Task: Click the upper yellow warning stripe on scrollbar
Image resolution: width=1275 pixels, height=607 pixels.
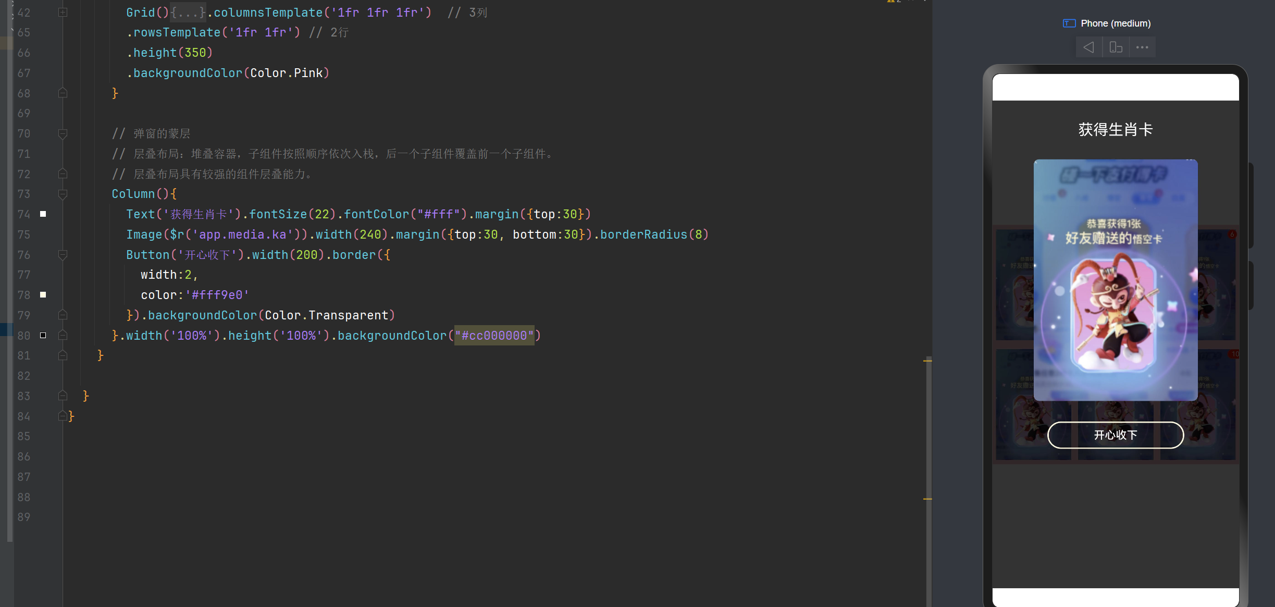Action: click(927, 361)
